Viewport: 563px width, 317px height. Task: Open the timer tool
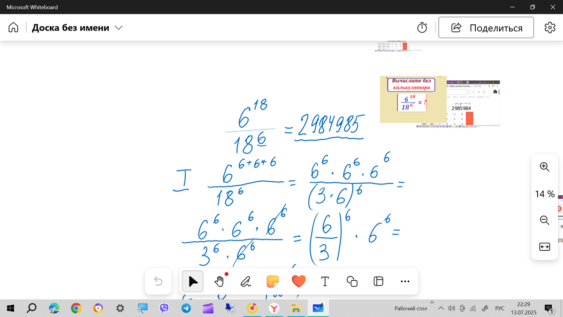click(422, 28)
